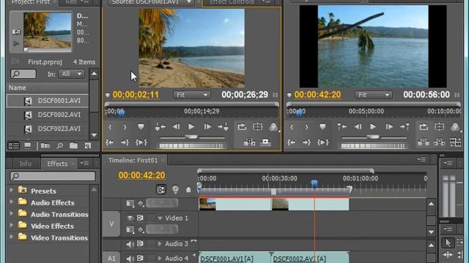The height and width of the screenshot is (263, 469).
Task: Toggle Video 1 track output eye
Action: pos(130,218)
